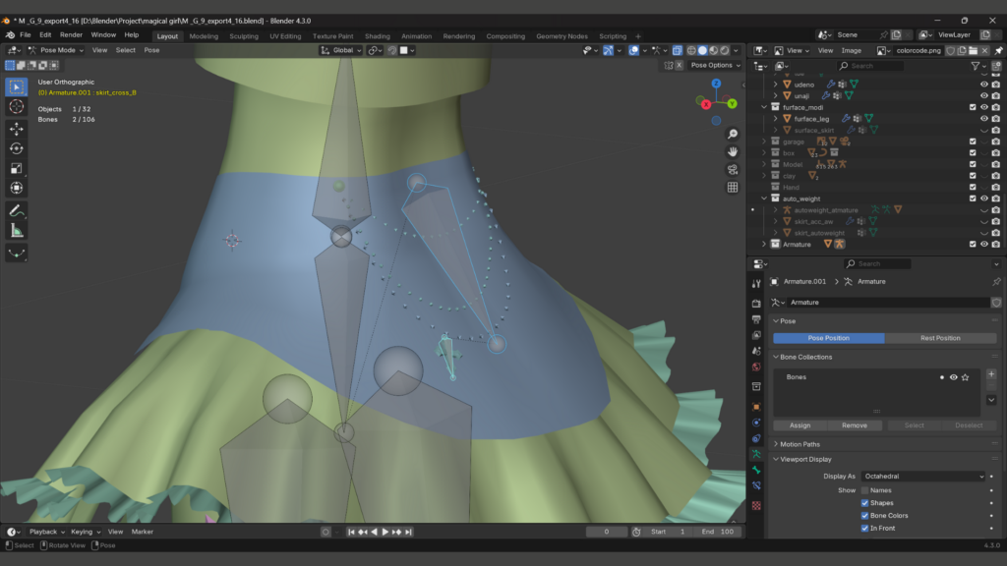Open the Display As Octahedral dropdown
Viewport: 1007px width, 566px height.
(922, 477)
